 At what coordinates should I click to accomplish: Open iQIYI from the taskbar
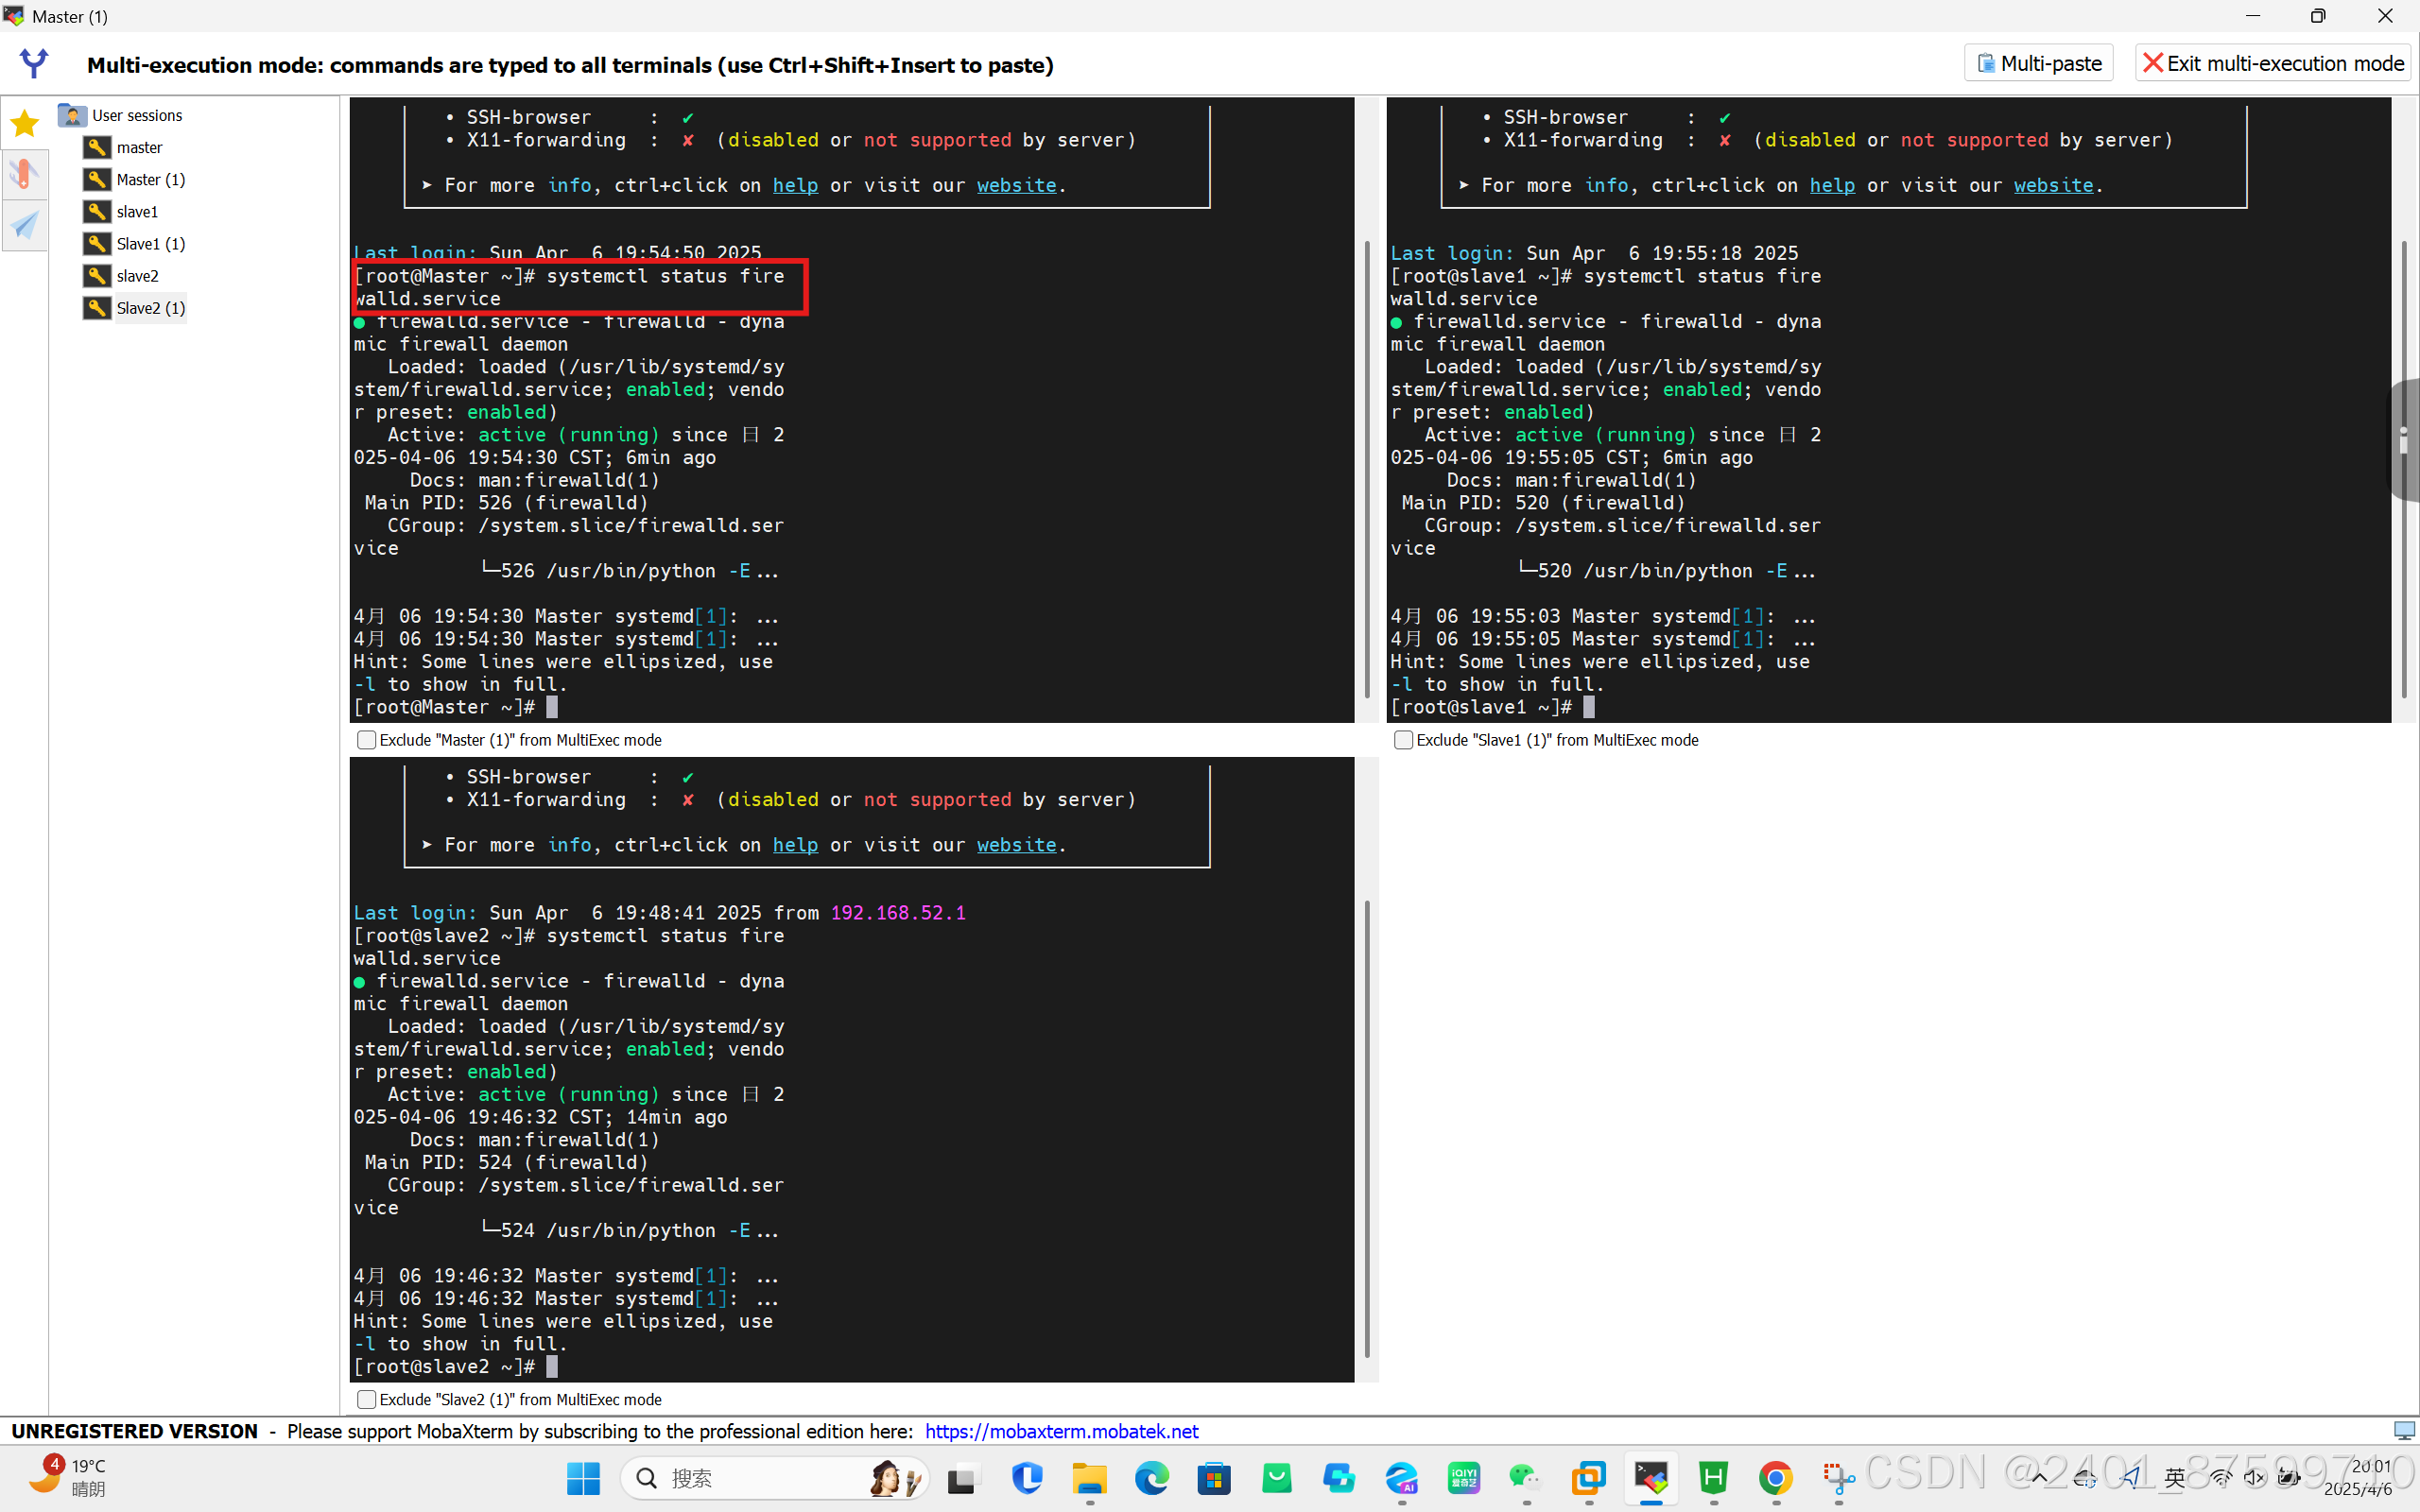1464,1478
